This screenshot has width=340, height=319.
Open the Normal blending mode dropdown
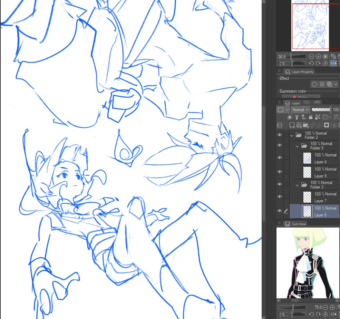(x=300, y=109)
